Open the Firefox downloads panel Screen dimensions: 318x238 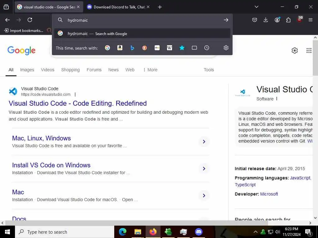click(x=266, y=20)
